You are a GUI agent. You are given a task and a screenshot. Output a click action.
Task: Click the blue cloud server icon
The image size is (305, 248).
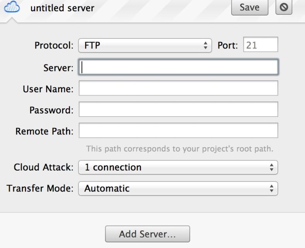12,7
